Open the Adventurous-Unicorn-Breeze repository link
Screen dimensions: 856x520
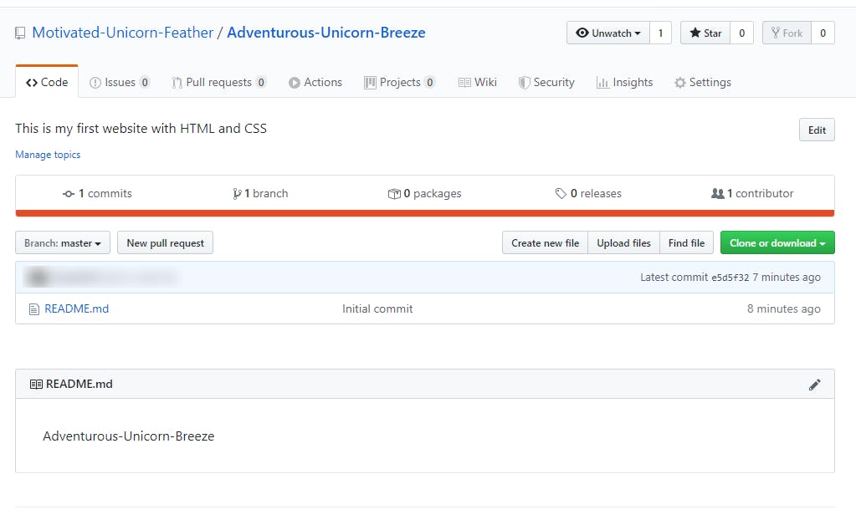click(x=325, y=33)
